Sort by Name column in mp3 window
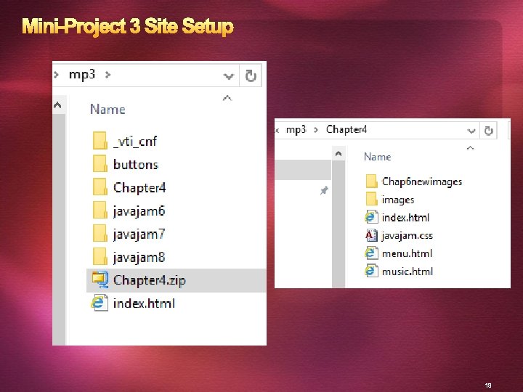The image size is (523, 392). point(108,110)
